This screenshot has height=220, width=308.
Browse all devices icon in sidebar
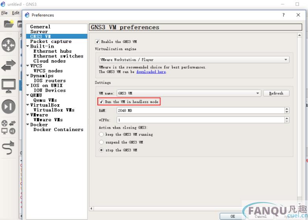point(8,127)
